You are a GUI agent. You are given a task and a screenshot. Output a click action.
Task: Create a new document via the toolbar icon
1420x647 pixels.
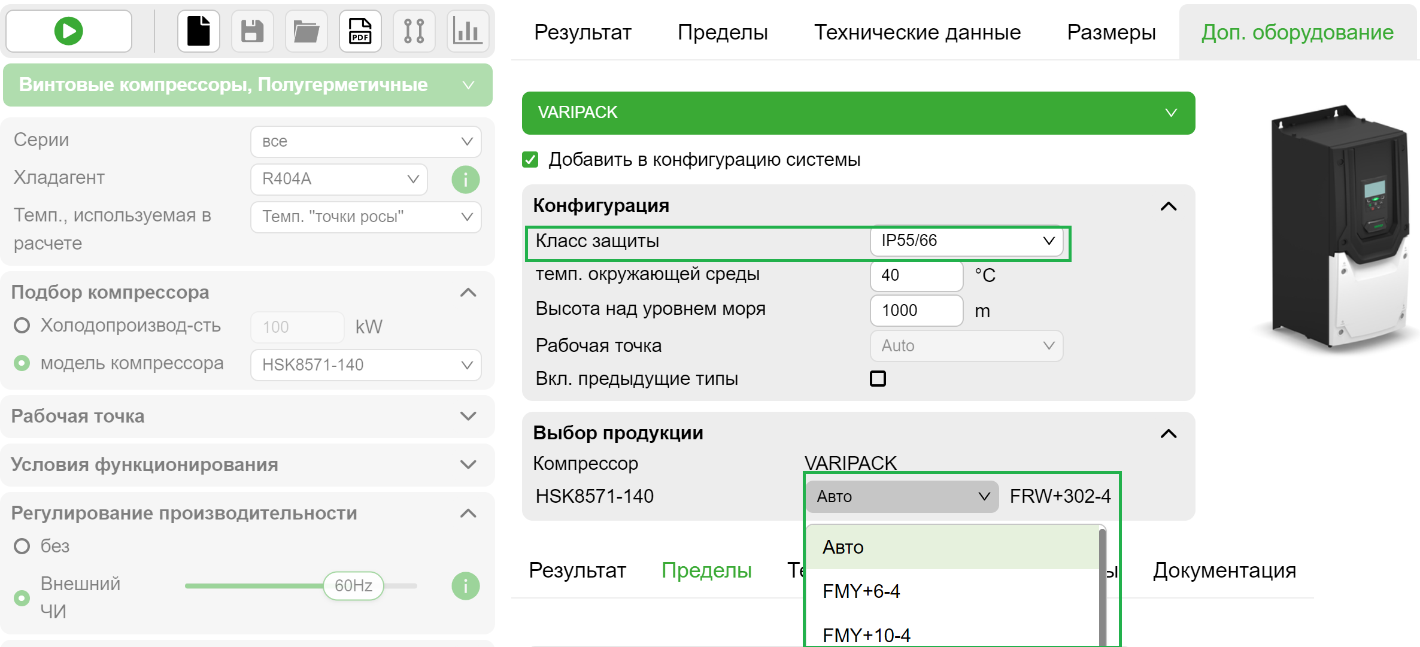tap(198, 31)
